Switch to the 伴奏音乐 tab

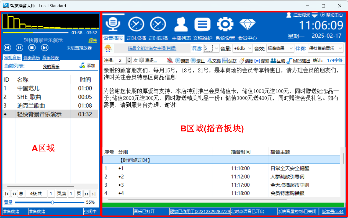[31, 58]
